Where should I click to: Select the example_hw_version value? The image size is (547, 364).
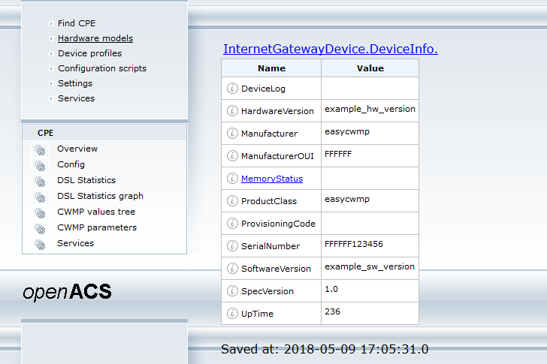370,109
